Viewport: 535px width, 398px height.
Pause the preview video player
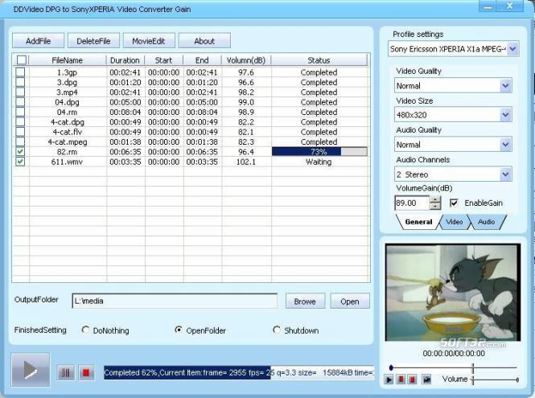click(401, 379)
